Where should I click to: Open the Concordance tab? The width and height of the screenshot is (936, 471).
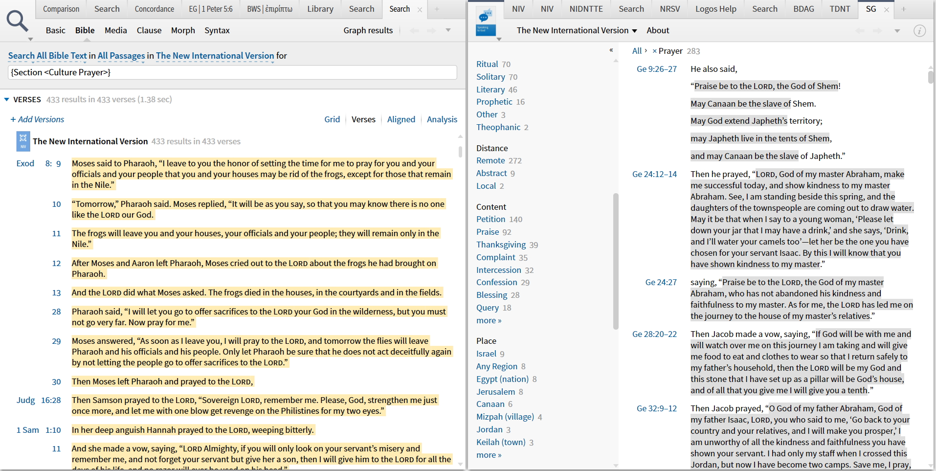point(155,9)
